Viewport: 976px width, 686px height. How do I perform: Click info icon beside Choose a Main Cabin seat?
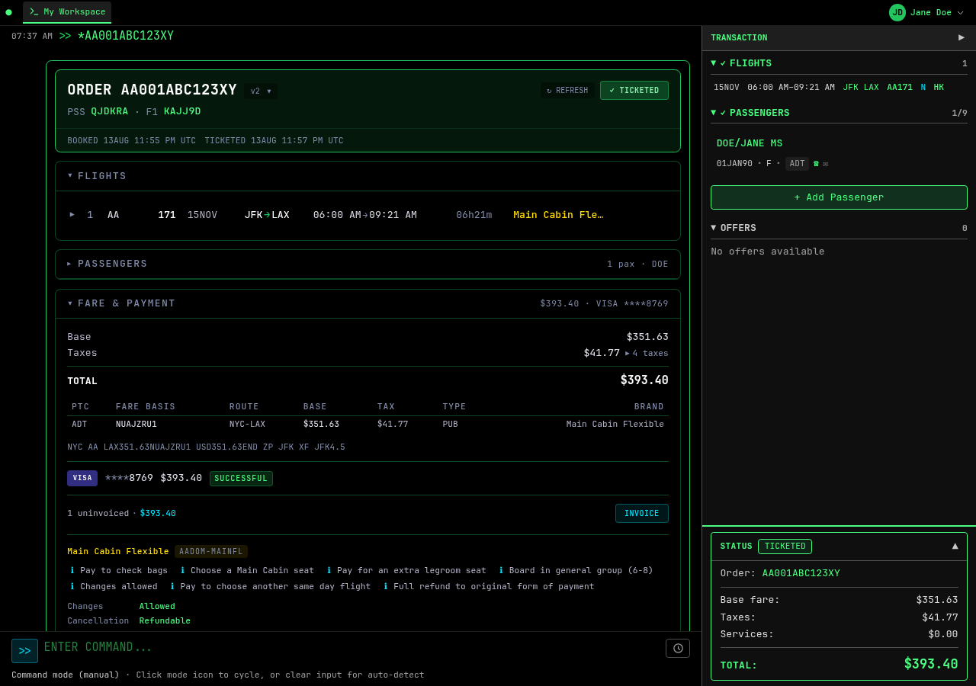pyautogui.click(x=183, y=570)
